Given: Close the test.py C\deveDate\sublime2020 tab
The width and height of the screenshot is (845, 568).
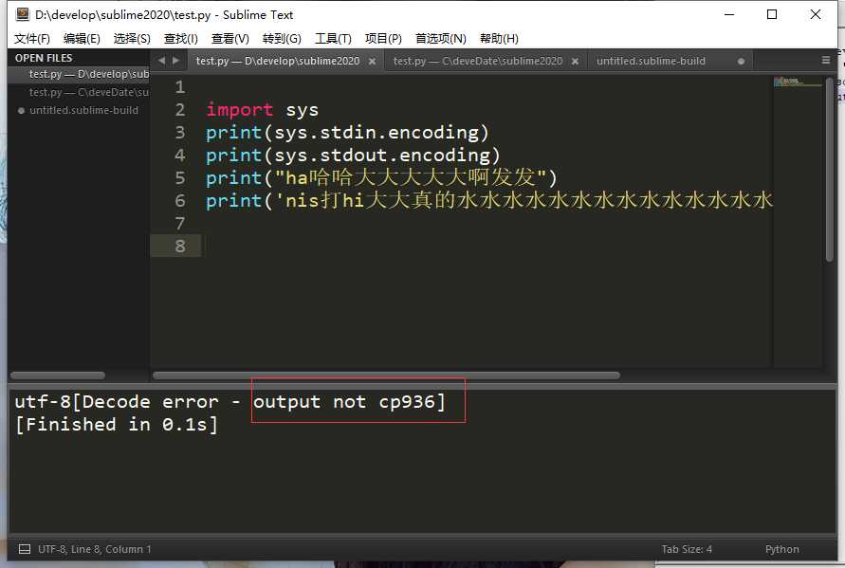Looking at the screenshot, I should (575, 62).
